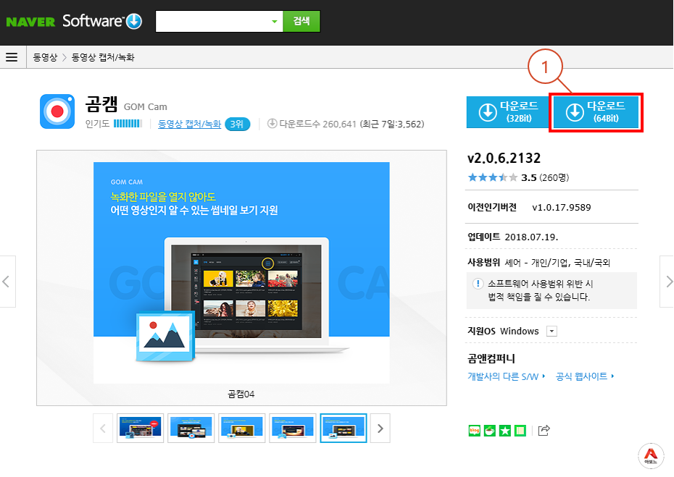Open the hamburger menu icon
The image size is (674, 477).
coord(12,57)
